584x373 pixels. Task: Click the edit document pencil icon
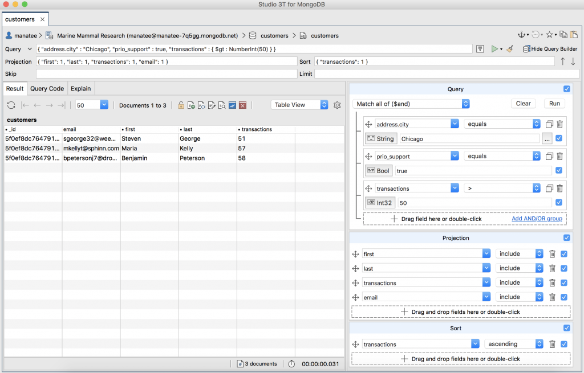[x=212, y=105]
